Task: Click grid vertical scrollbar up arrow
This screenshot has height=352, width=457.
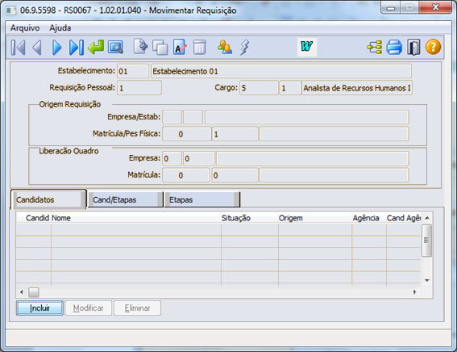Action: [427, 218]
